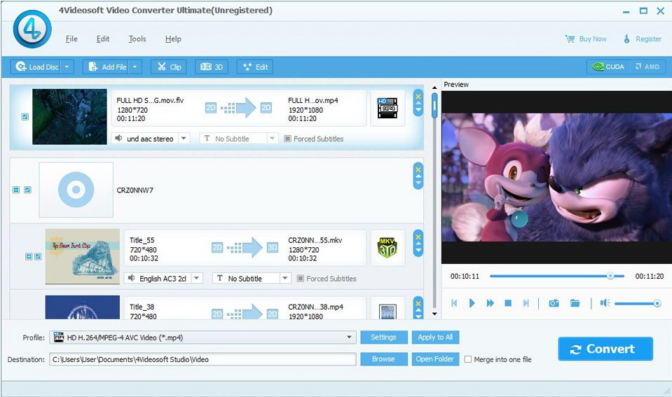Remove Title_55 with its X icon
This screenshot has height=397, width=672.
418,237
